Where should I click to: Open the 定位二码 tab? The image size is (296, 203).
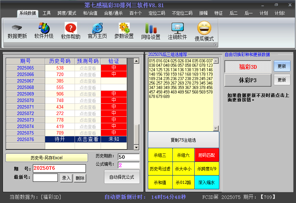pyautogui.click(x=157, y=13)
